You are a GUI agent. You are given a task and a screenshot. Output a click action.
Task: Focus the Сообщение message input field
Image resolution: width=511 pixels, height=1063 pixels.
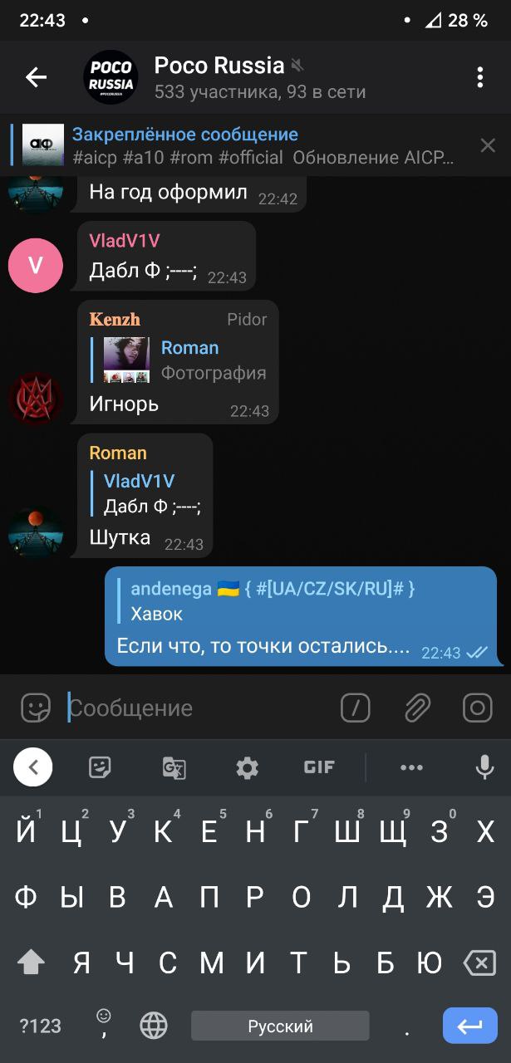click(x=199, y=708)
